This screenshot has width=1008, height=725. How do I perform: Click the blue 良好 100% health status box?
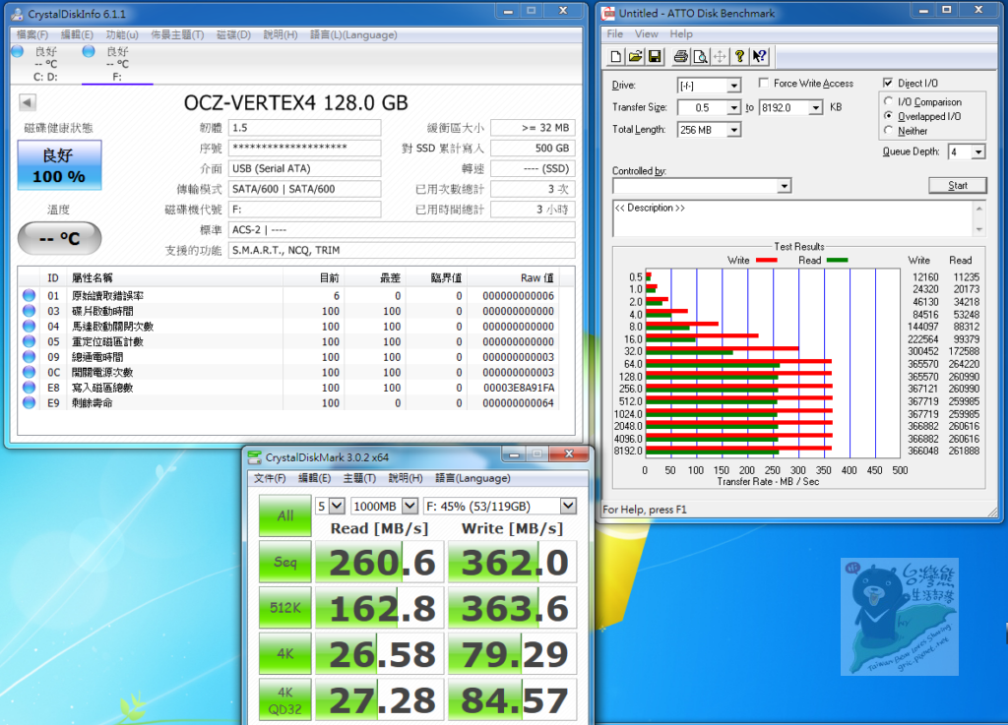click(x=59, y=166)
